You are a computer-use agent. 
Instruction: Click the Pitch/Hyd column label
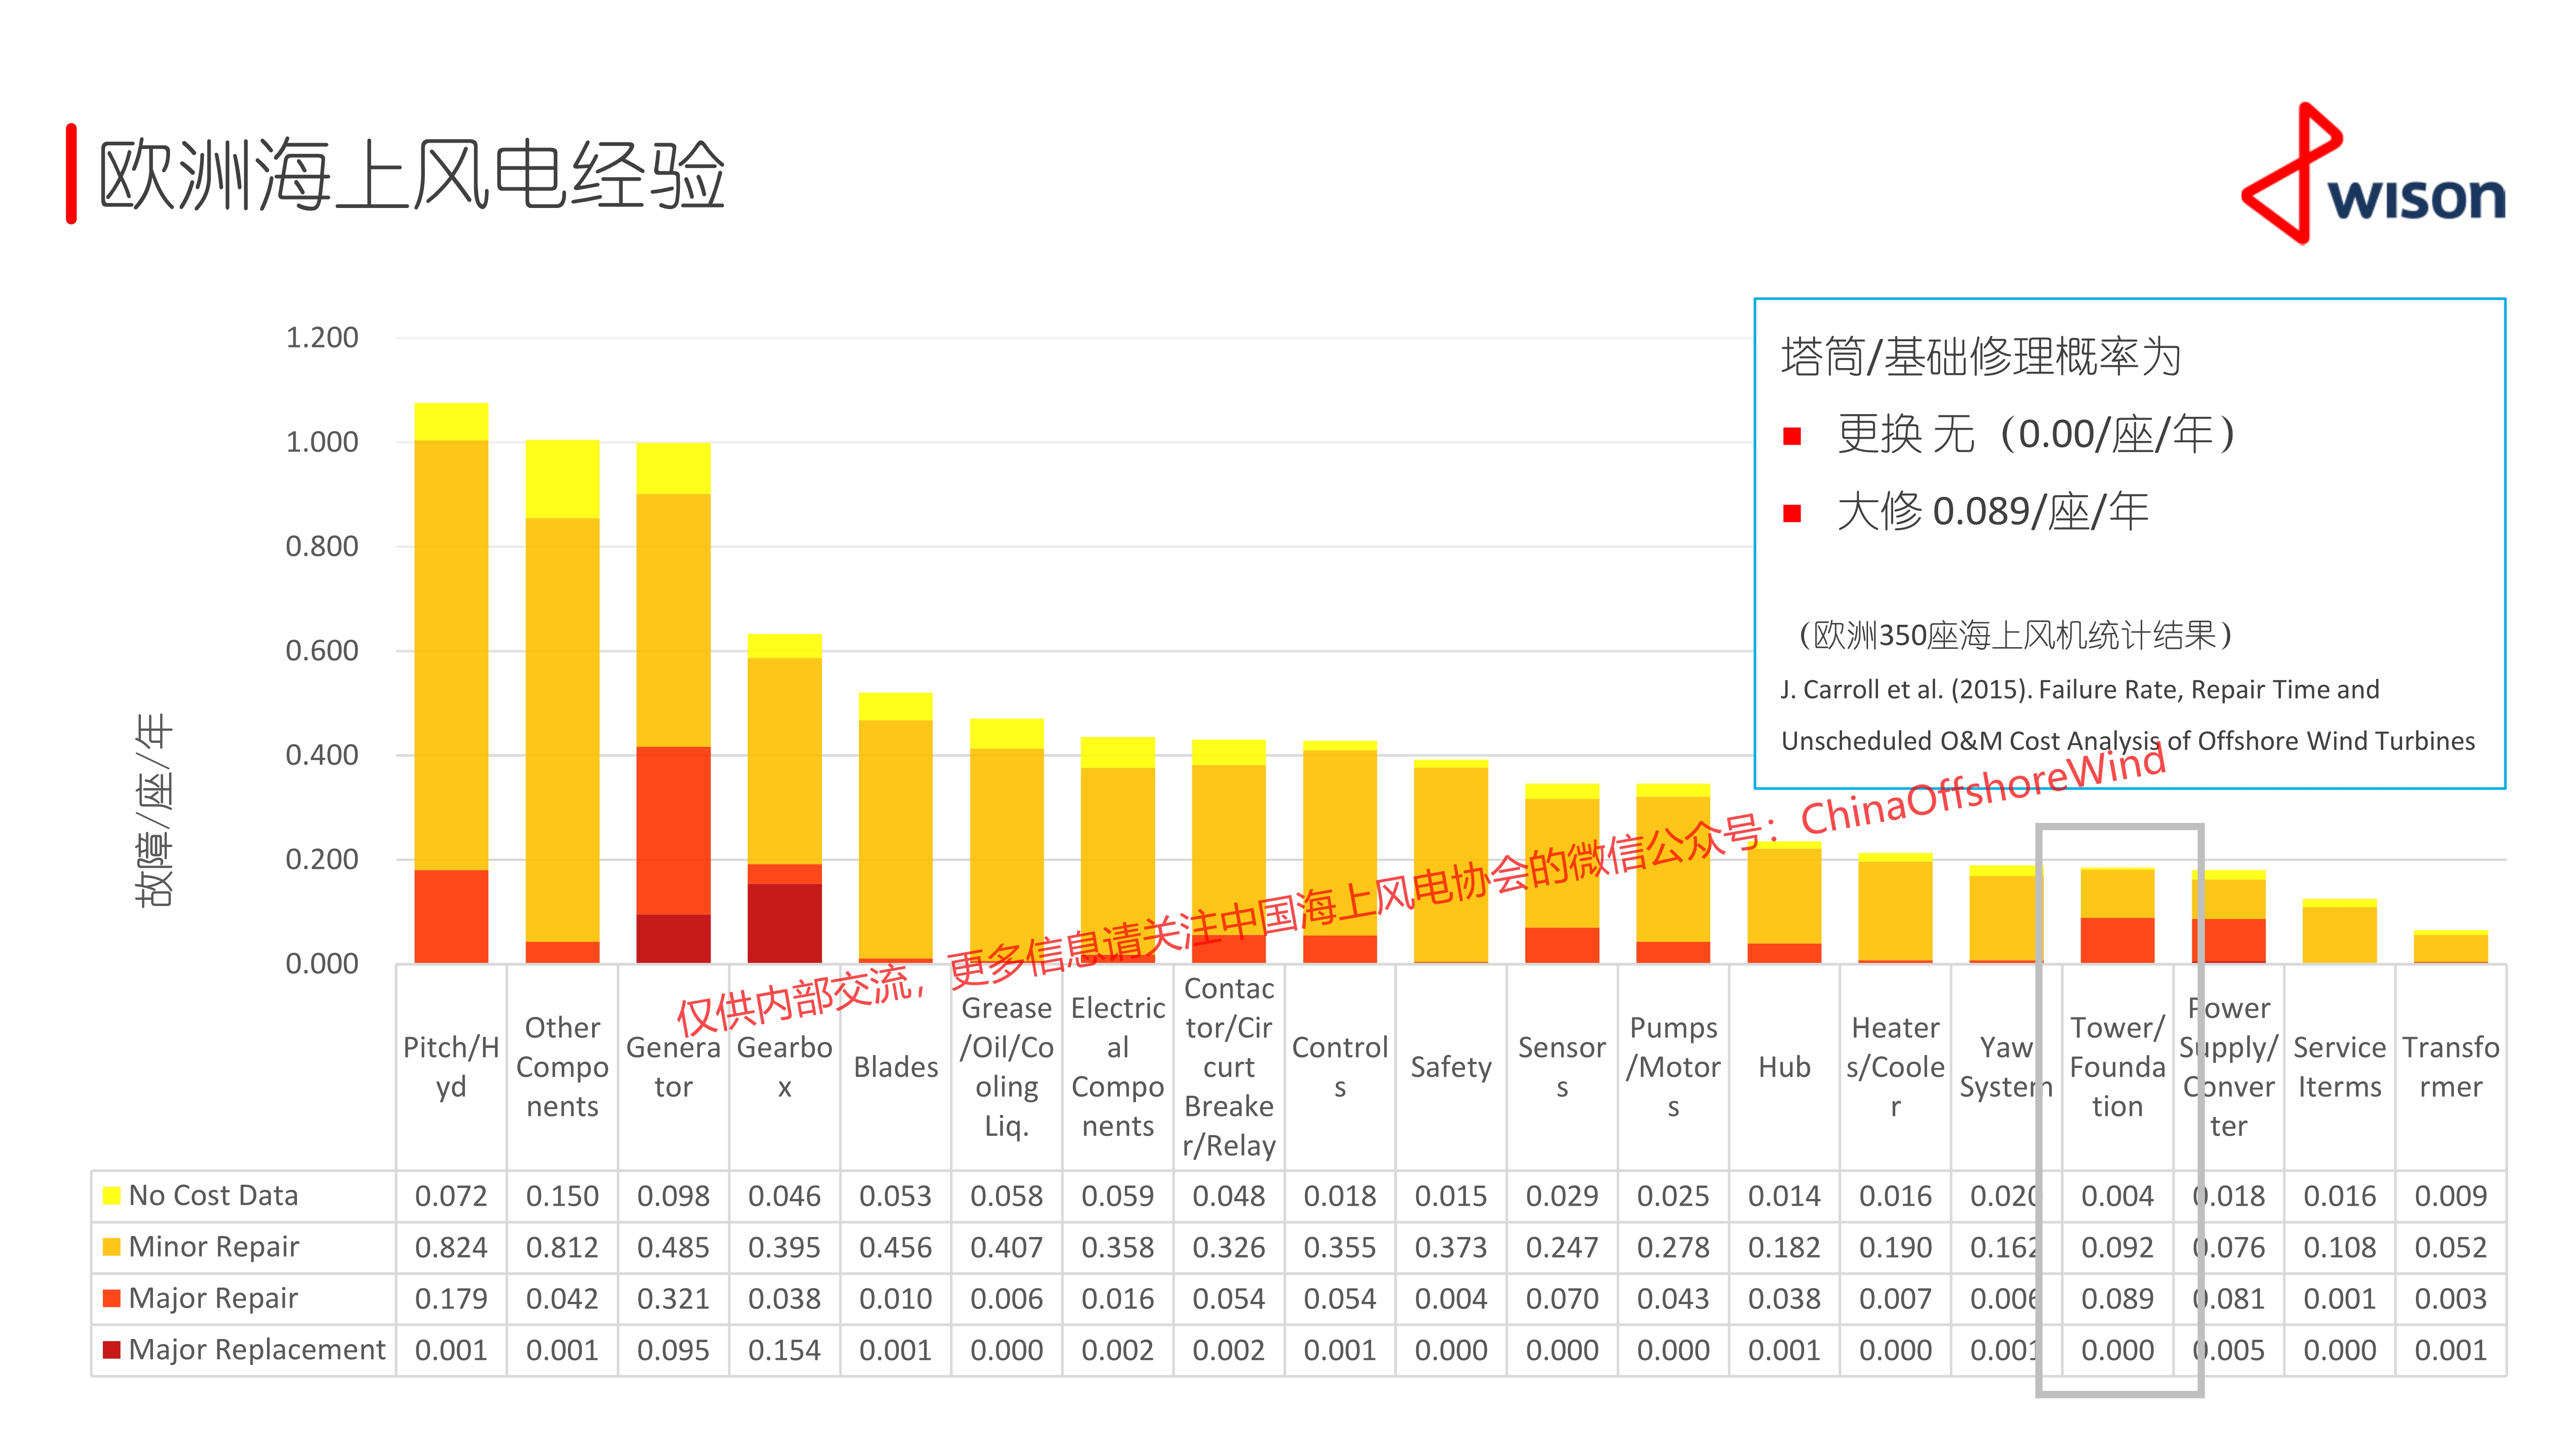click(x=451, y=1067)
